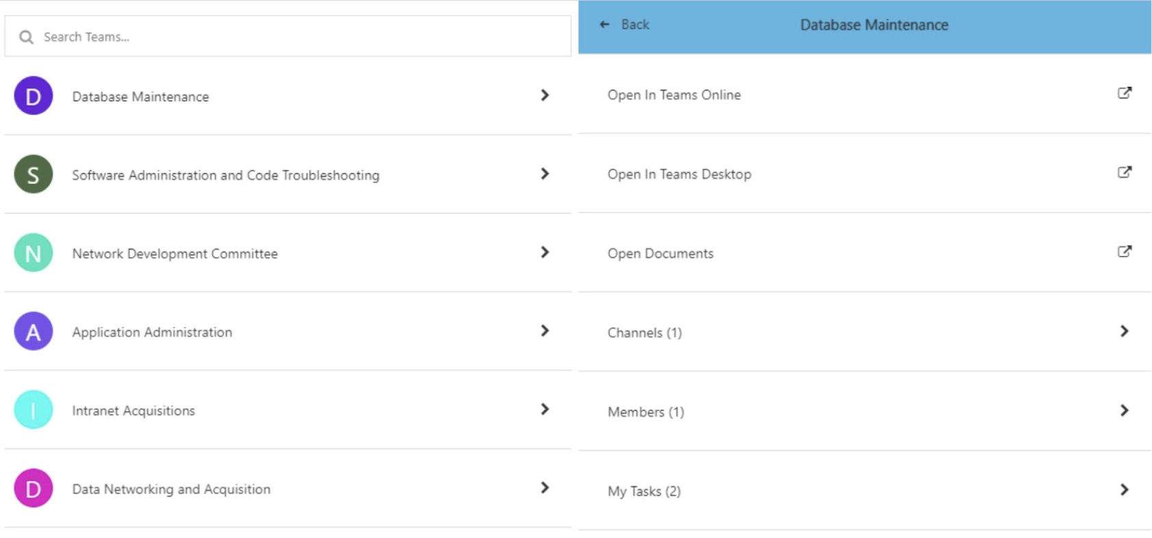Go Back from the details panel

click(x=625, y=25)
